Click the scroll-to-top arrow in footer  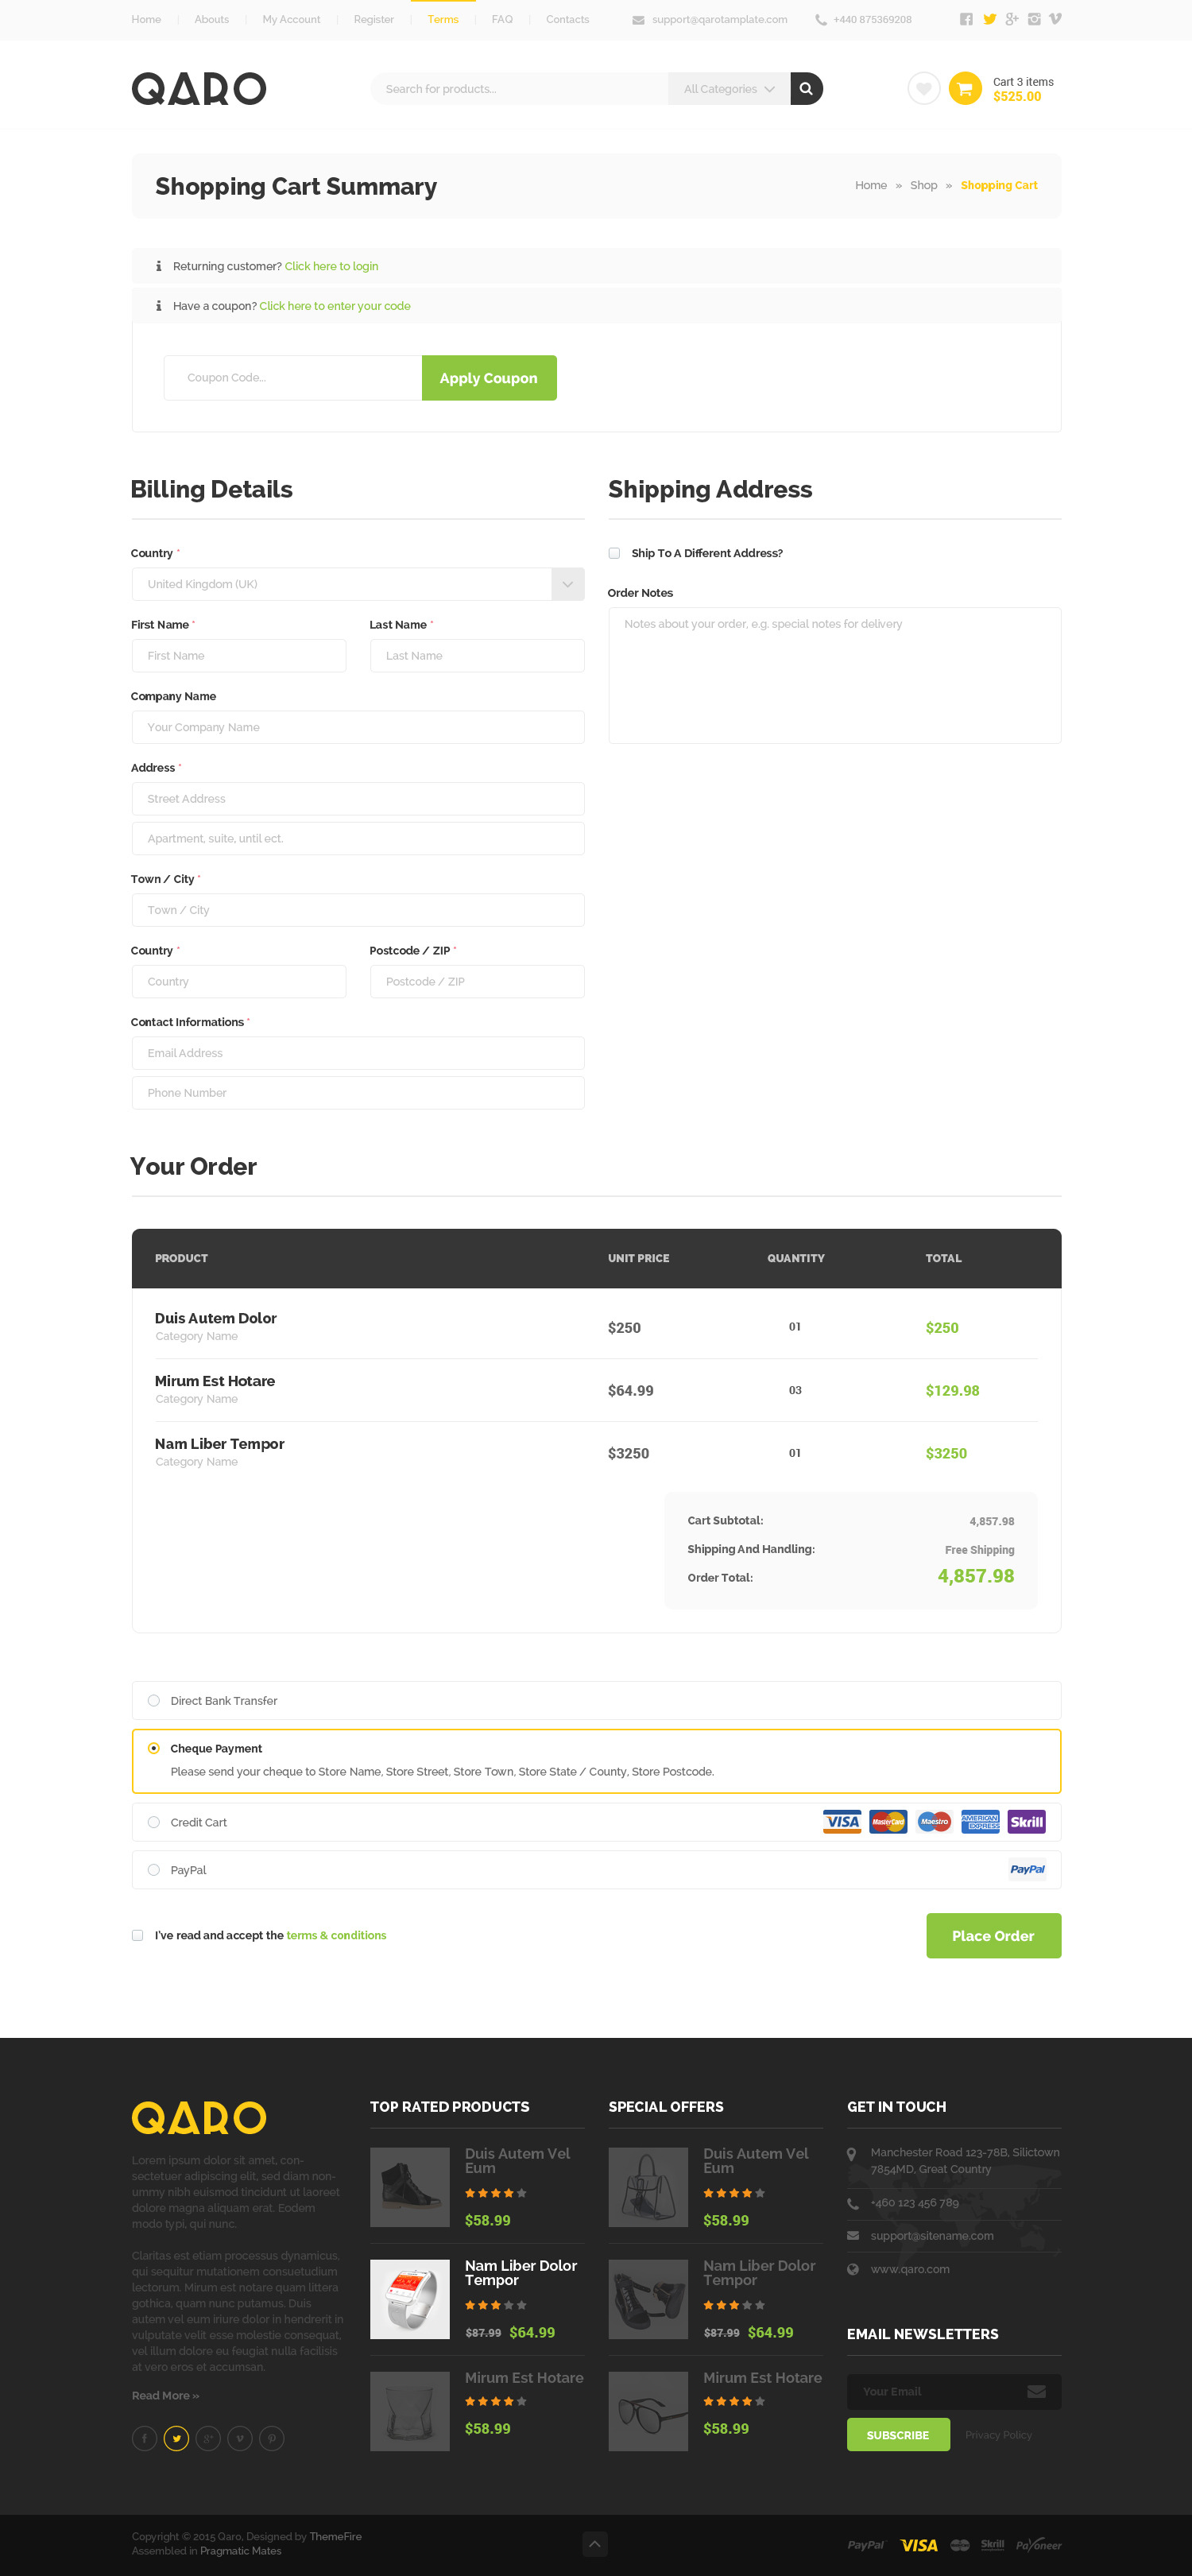click(x=595, y=2543)
